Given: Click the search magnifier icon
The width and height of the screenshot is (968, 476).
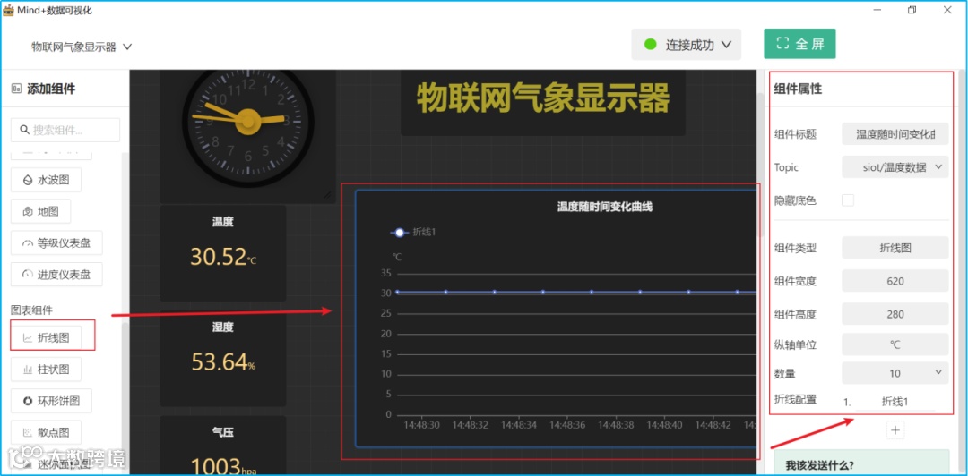Looking at the screenshot, I should coord(25,130).
